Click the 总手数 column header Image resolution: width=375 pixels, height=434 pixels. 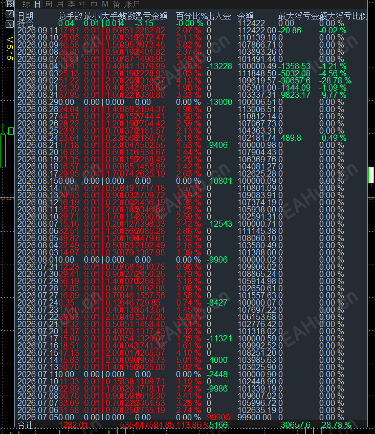click(x=71, y=16)
